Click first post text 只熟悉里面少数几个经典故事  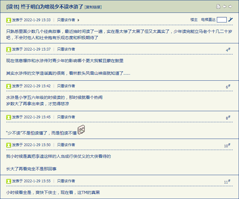pyautogui.click(x=34, y=31)
